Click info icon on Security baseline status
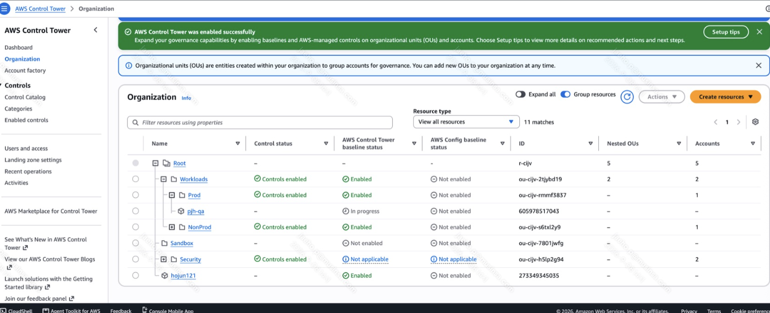This screenshot has width=770, height=313. [345, 259]
